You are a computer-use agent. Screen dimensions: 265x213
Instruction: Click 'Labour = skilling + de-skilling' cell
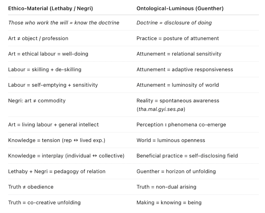coord(45,69)
